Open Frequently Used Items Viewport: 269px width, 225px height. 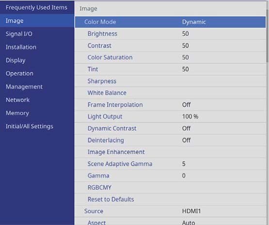point(36,8)
